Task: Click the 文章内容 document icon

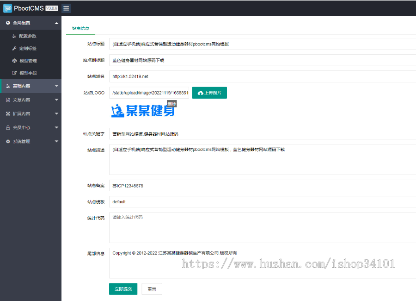Action: (8, 100)
